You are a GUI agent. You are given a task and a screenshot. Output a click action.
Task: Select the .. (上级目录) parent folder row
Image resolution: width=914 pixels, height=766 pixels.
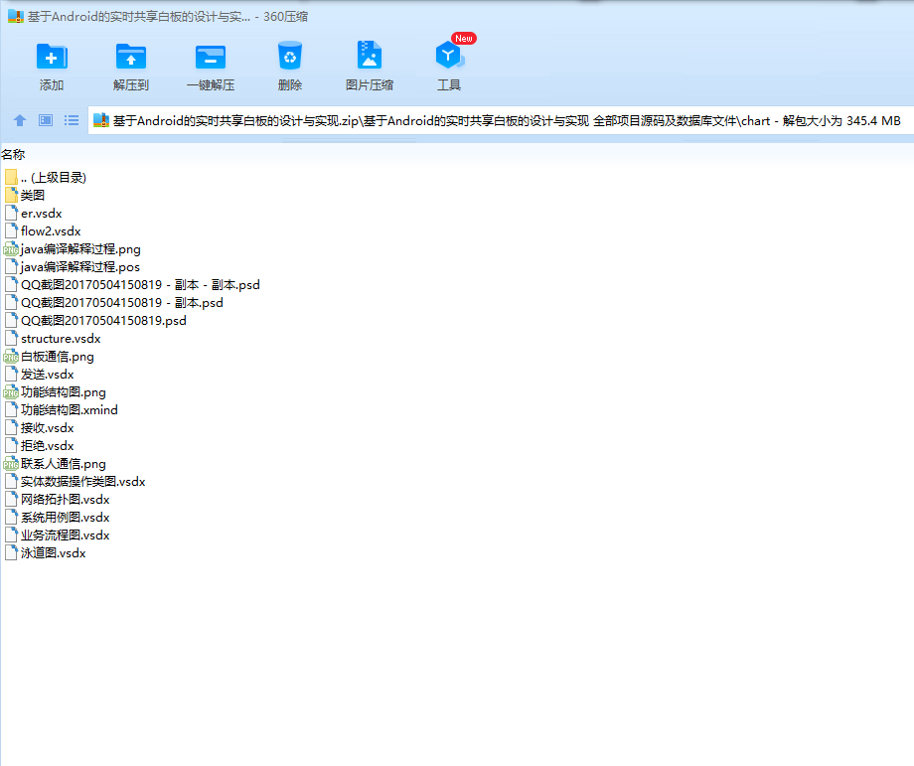coord(46,177)
